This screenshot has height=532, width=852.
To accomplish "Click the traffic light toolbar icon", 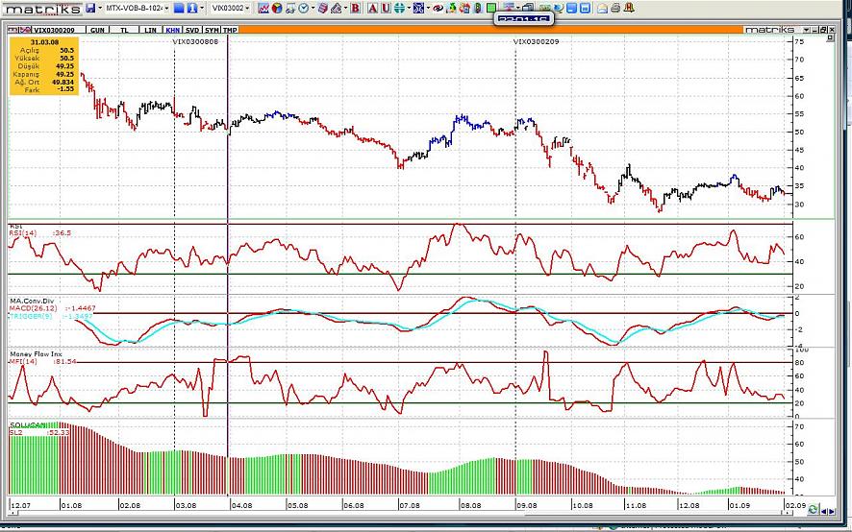I will click(x=478, y=8).
